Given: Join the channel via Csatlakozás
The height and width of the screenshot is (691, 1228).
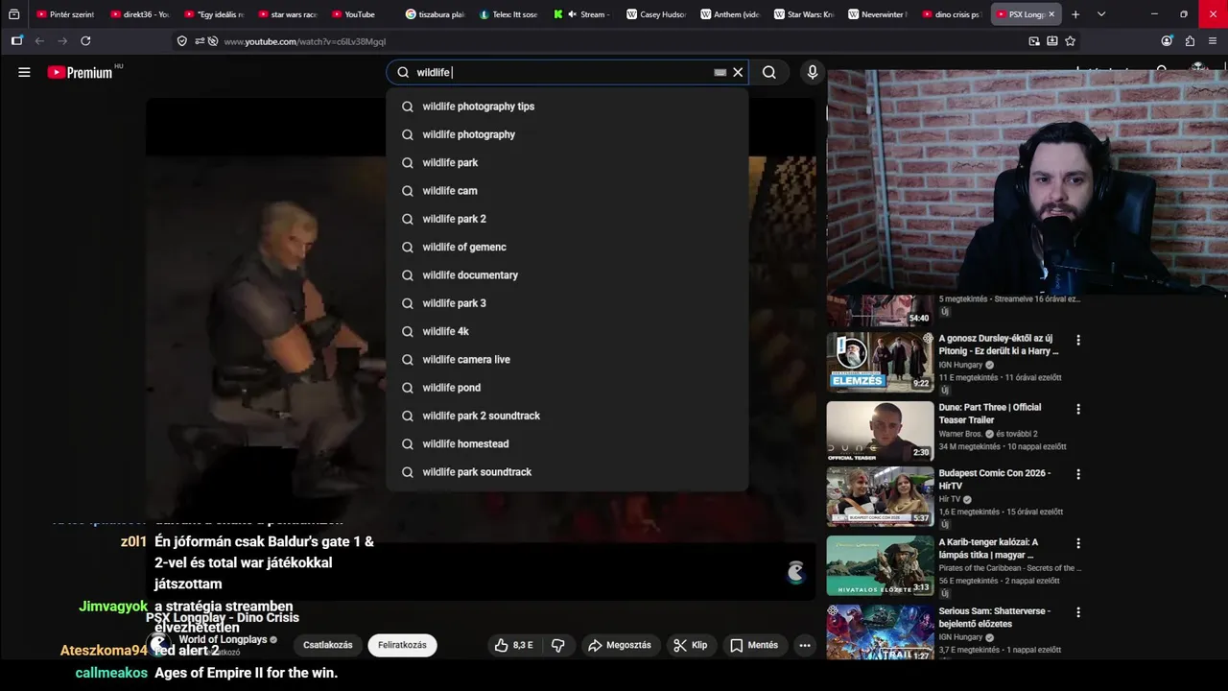Looking at the screenshot, I should coord(328,645).
